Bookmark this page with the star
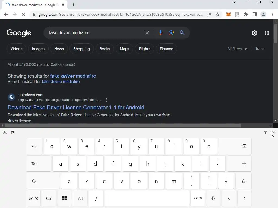The height and width of the screenshot is (208, 278). click(x=218, y=14)
